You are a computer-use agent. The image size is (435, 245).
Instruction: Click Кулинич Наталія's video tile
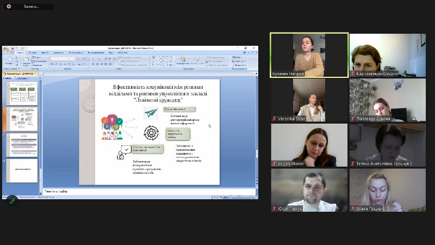309,55
